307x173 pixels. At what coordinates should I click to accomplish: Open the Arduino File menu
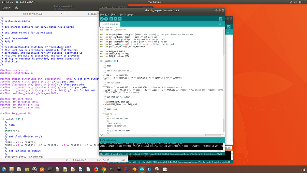click(102, 14)
